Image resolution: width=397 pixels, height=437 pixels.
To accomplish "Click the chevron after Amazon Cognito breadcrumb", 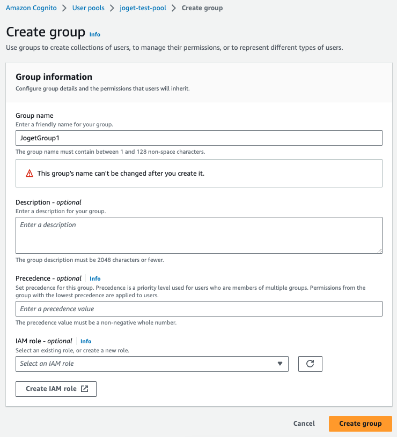I will pyautogui.click(x=64, y=8).
